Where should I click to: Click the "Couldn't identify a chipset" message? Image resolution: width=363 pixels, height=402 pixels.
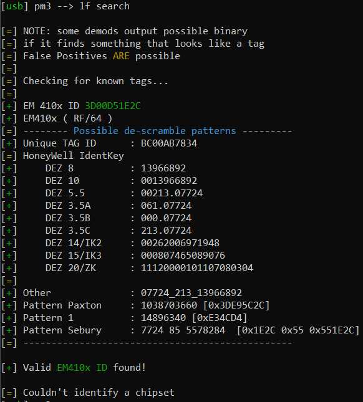click(x=99, y=393)
